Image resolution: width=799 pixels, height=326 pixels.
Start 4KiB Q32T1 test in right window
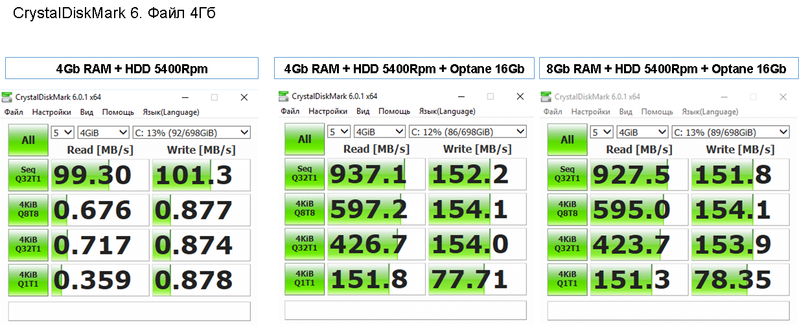pos(567,244)
